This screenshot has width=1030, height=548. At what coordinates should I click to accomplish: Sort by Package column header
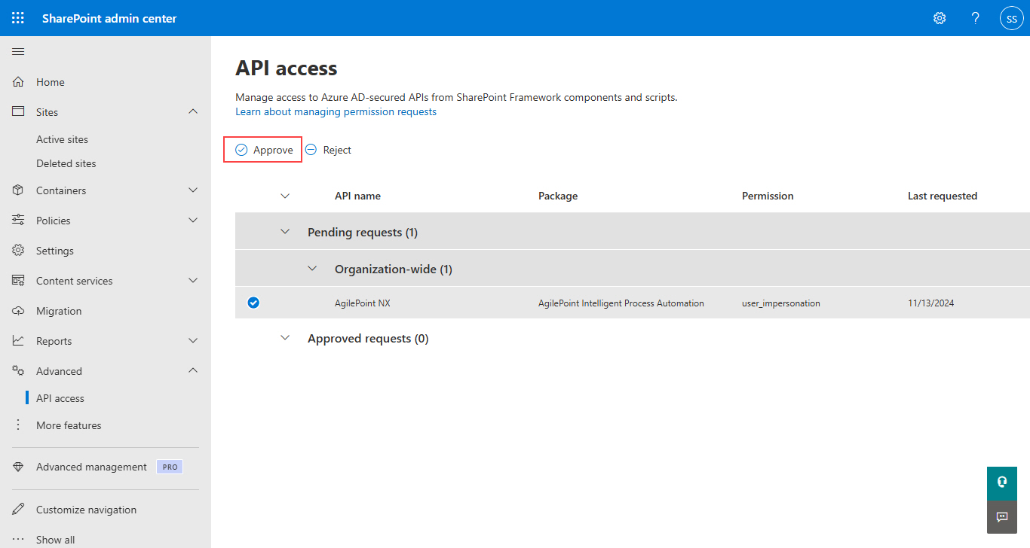point(558,196)
